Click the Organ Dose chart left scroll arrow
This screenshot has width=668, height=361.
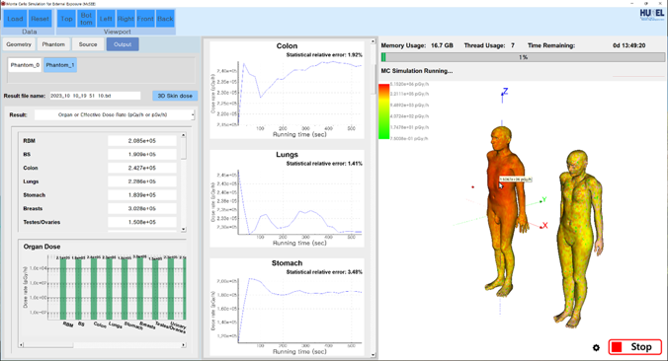pos(22,345)
